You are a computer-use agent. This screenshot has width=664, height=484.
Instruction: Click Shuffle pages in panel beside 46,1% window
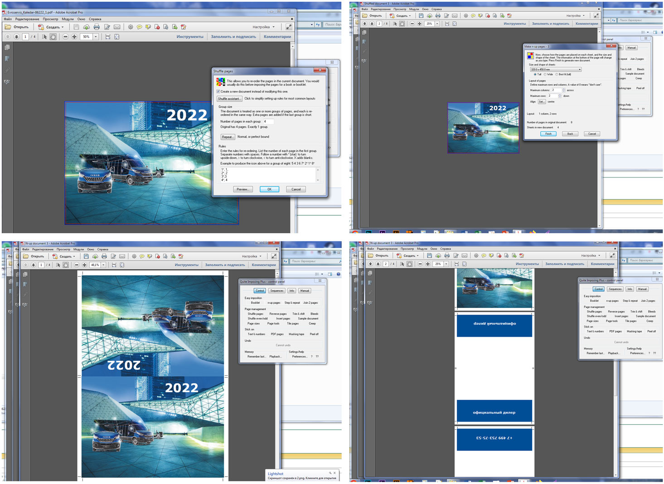[255, 314]
